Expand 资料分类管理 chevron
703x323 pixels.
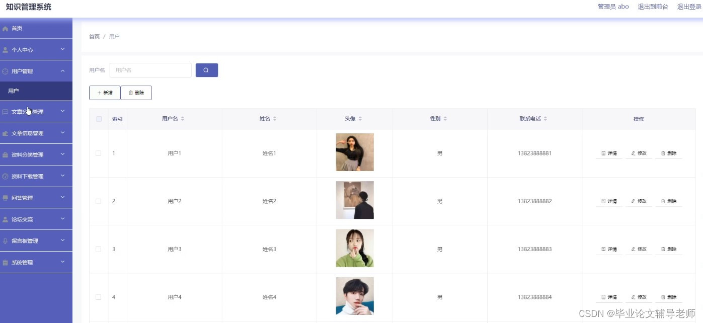(63, 154)
